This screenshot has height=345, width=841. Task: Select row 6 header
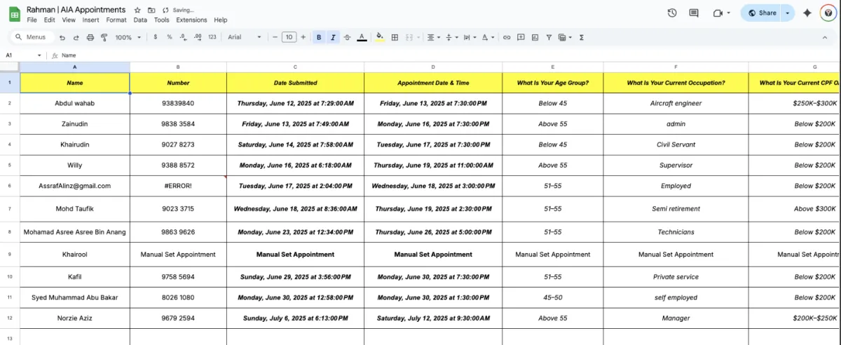coord(10,186)
